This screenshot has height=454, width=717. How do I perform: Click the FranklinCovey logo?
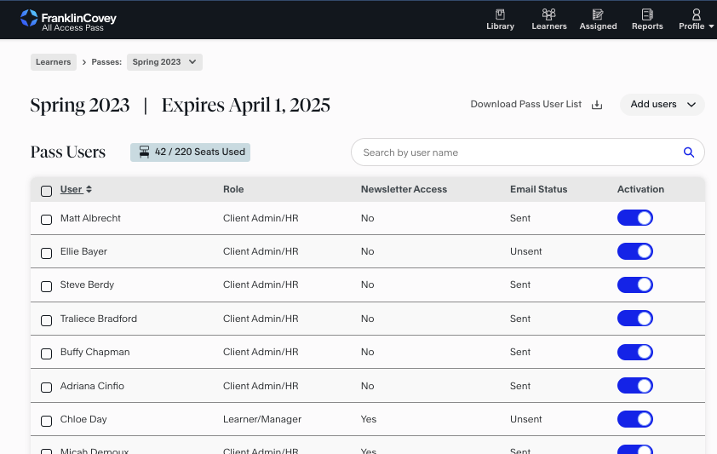click(68, 19)
